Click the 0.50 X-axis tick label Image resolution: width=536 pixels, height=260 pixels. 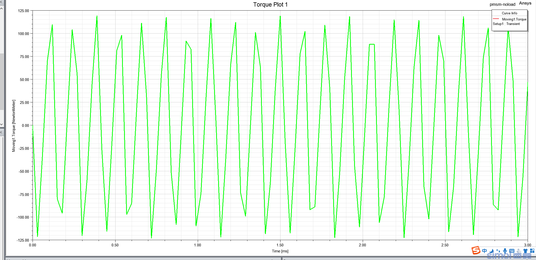[x=115, y=245]
